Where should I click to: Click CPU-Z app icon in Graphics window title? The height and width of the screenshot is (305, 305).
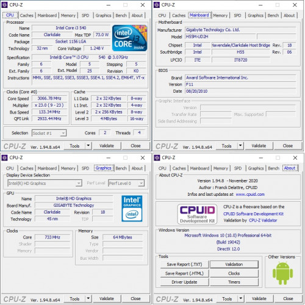pos(4,157)
